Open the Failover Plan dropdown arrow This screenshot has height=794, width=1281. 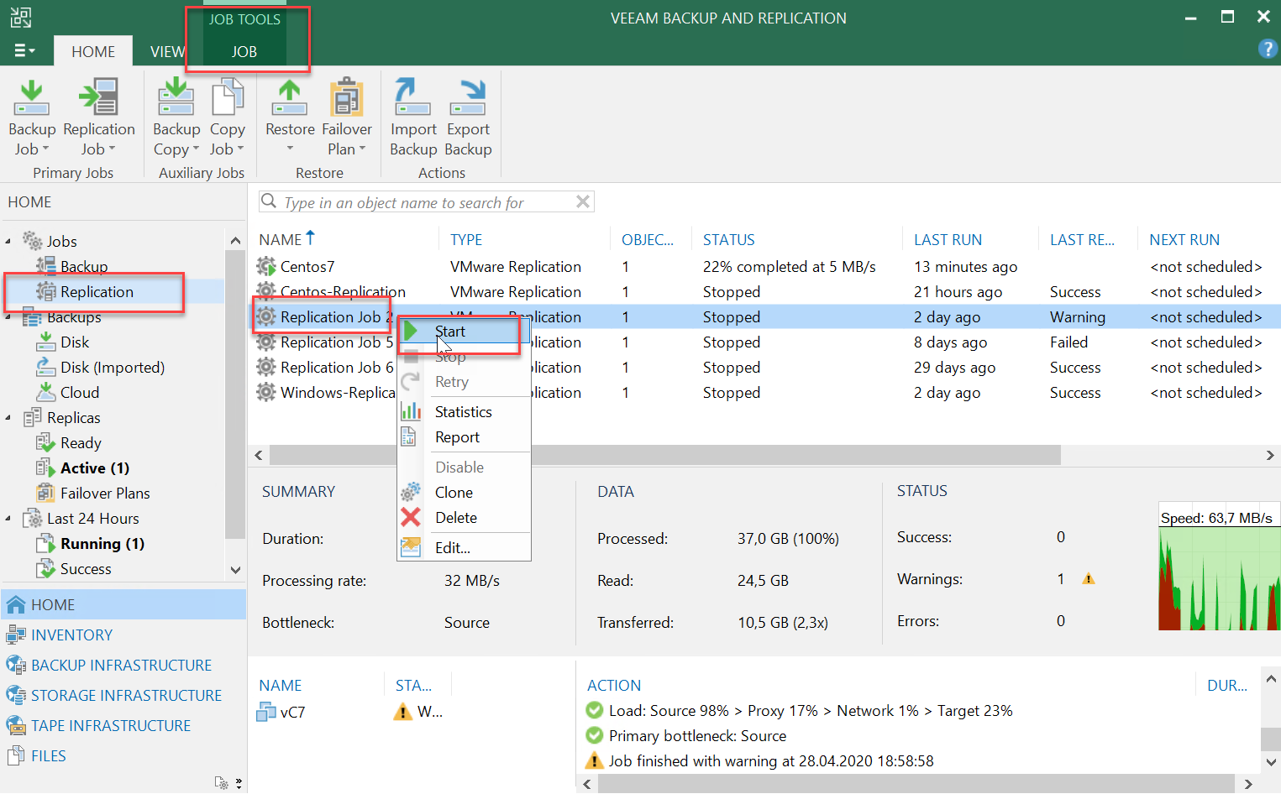click(362, 149)
